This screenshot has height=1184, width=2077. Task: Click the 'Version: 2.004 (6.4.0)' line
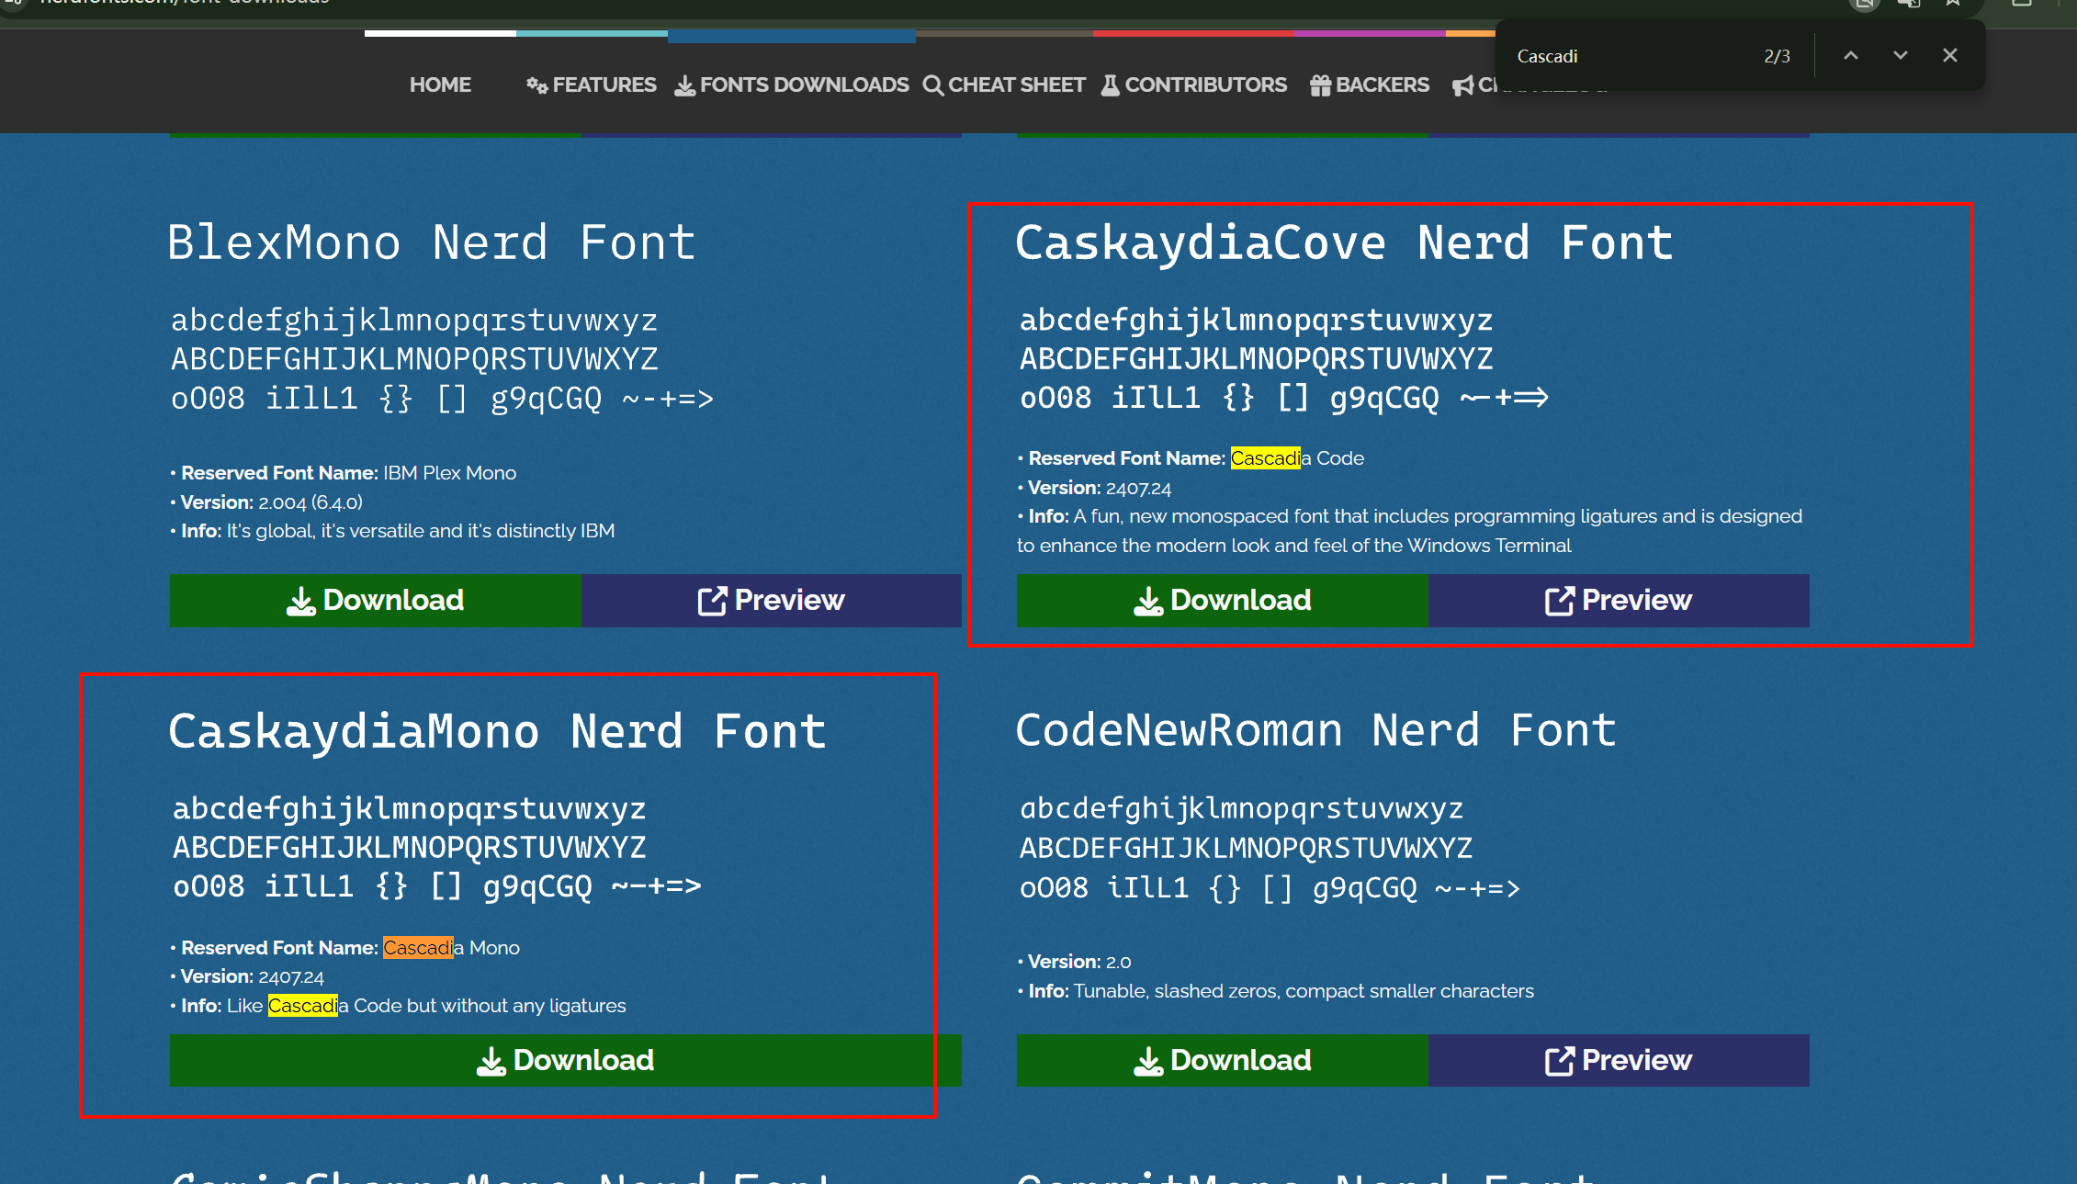(267, 502)
